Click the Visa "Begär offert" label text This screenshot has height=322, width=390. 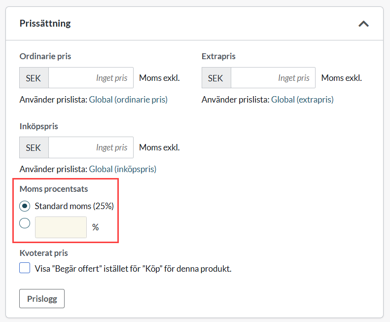[x=133, y=269]
